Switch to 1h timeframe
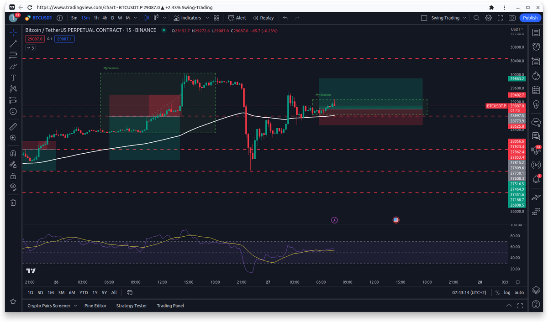Viewport: 548px width, 322px height. (96, 18)
